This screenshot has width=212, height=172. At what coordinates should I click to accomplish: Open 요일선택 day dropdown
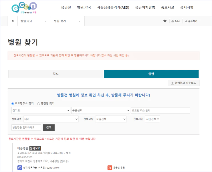click(111, 119)
